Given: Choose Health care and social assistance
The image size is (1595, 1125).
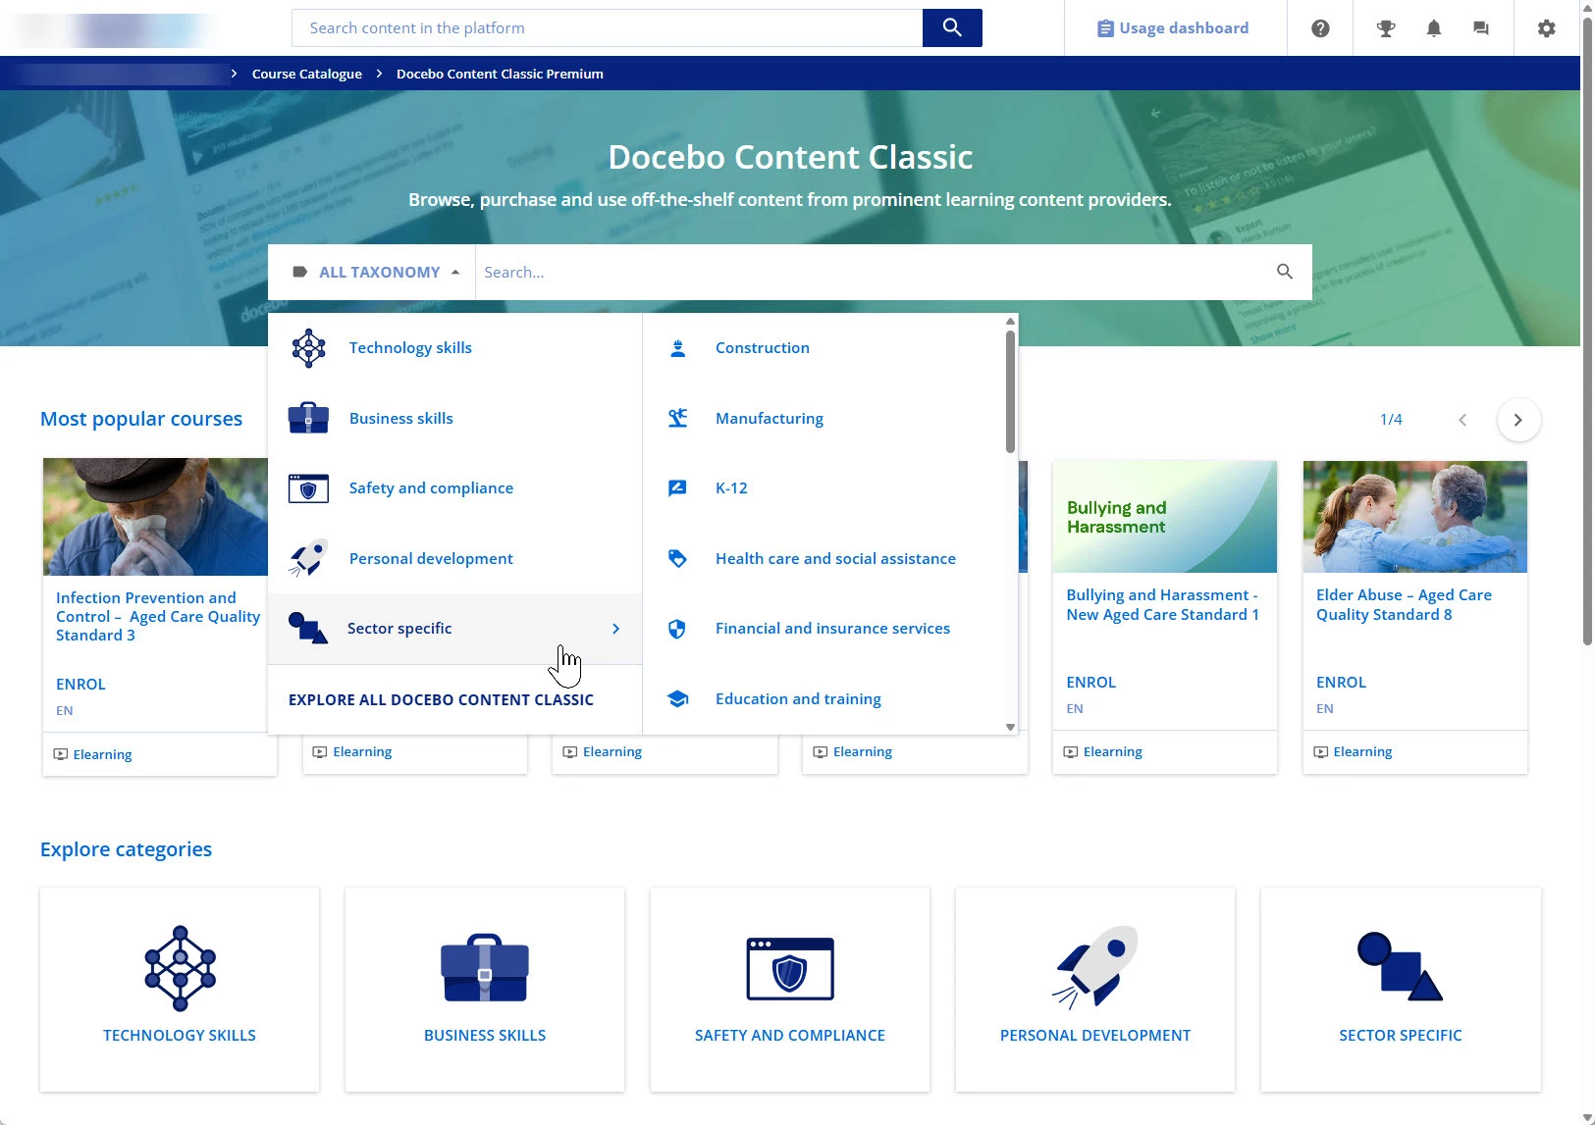Looking at the screenshot, I should (x=835, y=558).
